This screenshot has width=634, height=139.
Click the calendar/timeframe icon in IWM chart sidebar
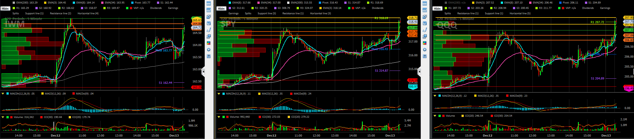pos(209,4)
